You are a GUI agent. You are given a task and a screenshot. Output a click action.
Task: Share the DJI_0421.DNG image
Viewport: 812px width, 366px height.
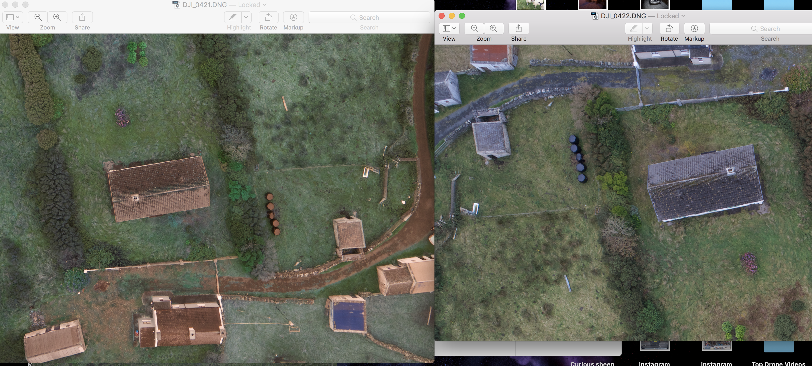click(x=82, y=17)
